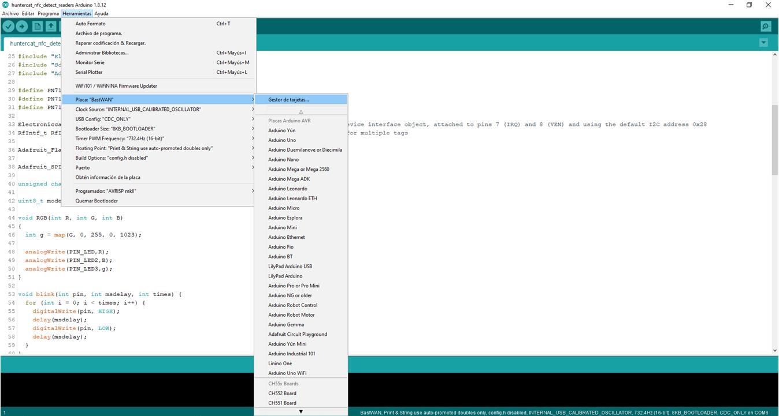The width and height of the screenshot is (779, 416).
Task: Click the Upload arrow toolbar button
Action: click(22, 27)
